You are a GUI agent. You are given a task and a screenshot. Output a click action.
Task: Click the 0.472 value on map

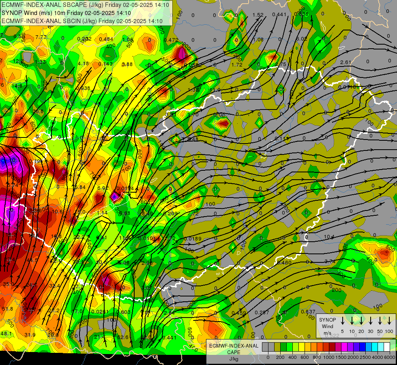(x=171, y=40)
